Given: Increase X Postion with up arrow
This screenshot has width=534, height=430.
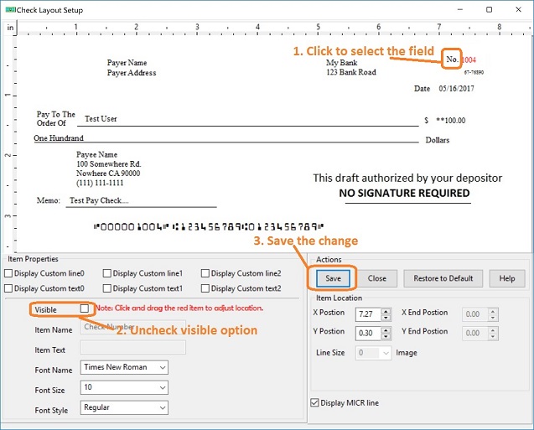Looking at the screenshot, I should 386,311.
